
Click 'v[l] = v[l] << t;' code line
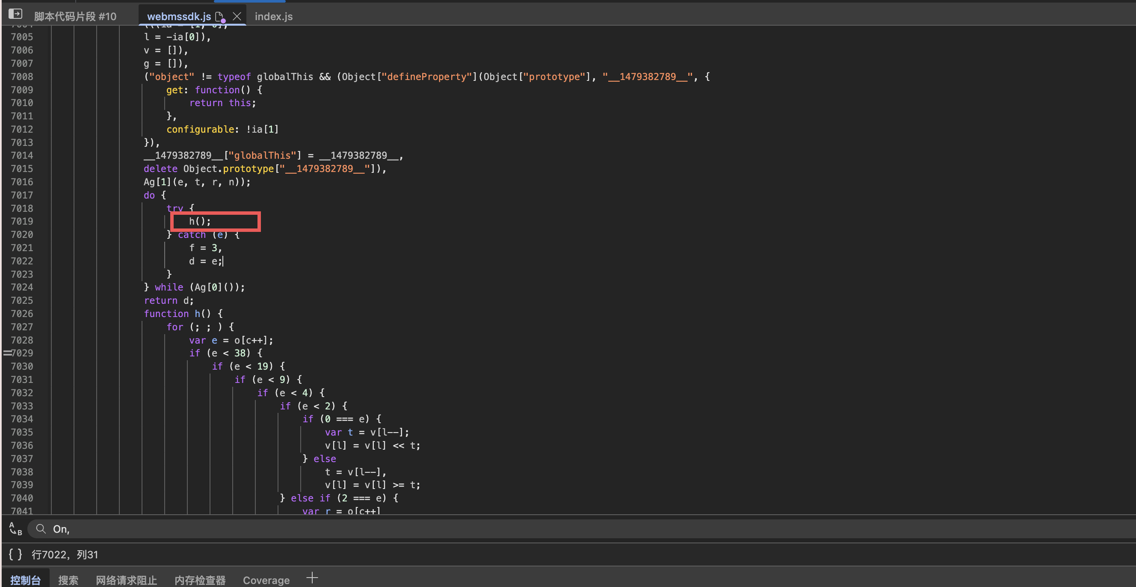pyautogui.click(x=373, y=445)
